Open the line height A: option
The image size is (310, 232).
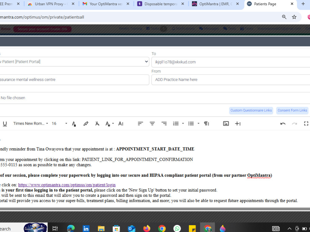tap(121, 124)
